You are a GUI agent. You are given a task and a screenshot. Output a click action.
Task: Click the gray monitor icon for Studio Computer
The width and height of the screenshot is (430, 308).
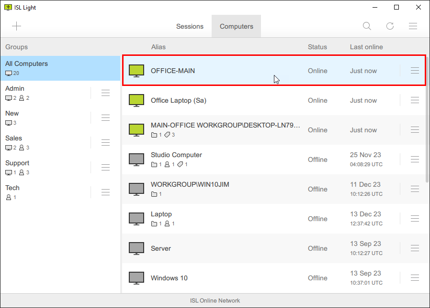pyautogui.click(x=136, y=159)
